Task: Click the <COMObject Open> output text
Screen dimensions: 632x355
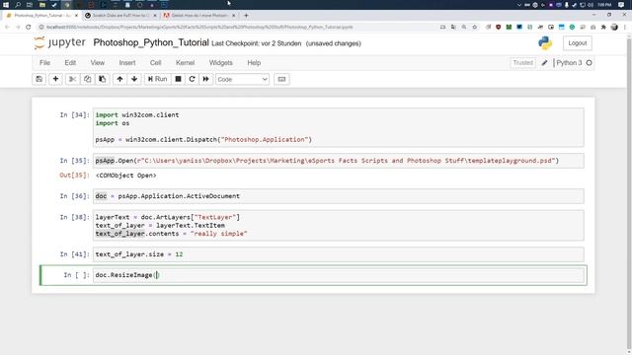Action: [x=126, y=176]
